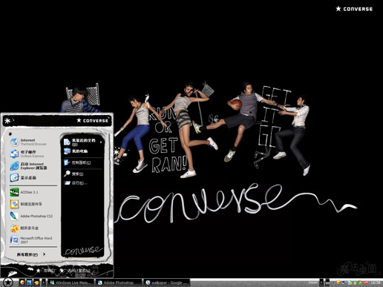Click the star Start button on taskbar
The width and height of the screenshot is (383, 287).
pyautogui.click(x=8, y=282)
